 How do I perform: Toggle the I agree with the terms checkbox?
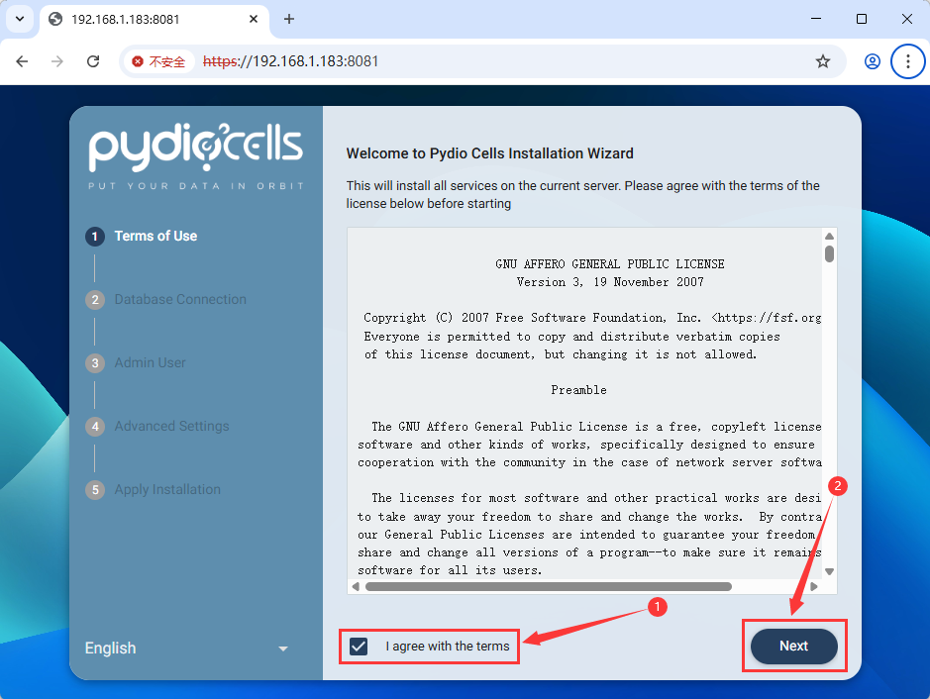[x=359, y=647]
